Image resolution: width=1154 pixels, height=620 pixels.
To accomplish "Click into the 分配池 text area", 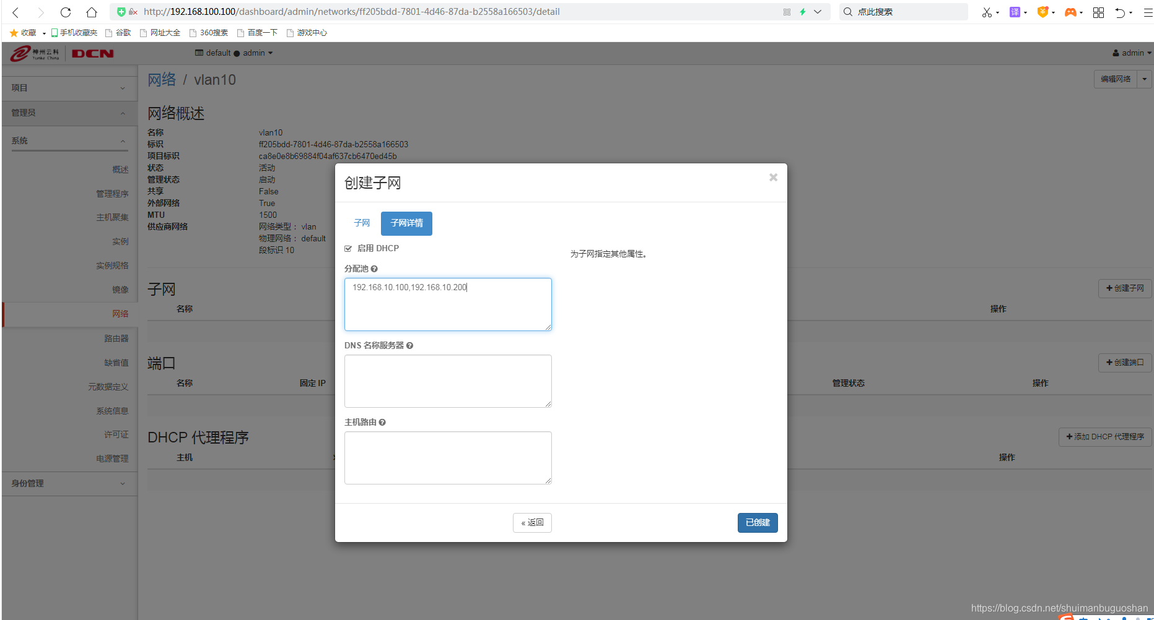I will pyautogui.click(x=448, y=304).
